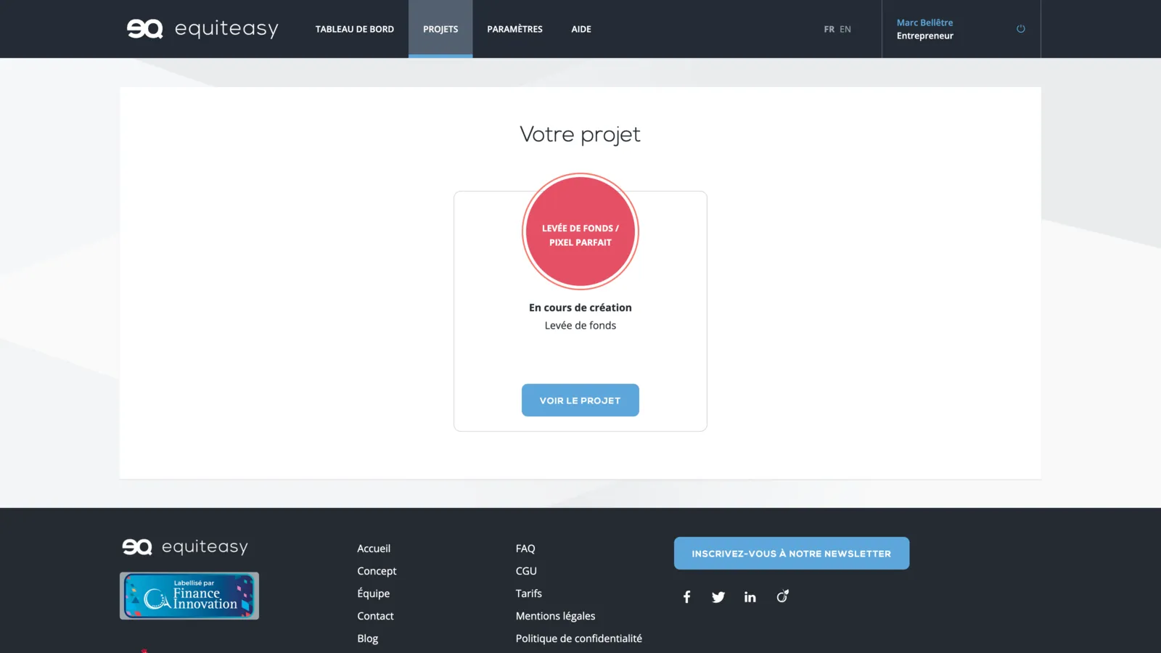Screen dimensions: 1161x653
Task: Click the equiteasy logo in header
Action: 202,29
